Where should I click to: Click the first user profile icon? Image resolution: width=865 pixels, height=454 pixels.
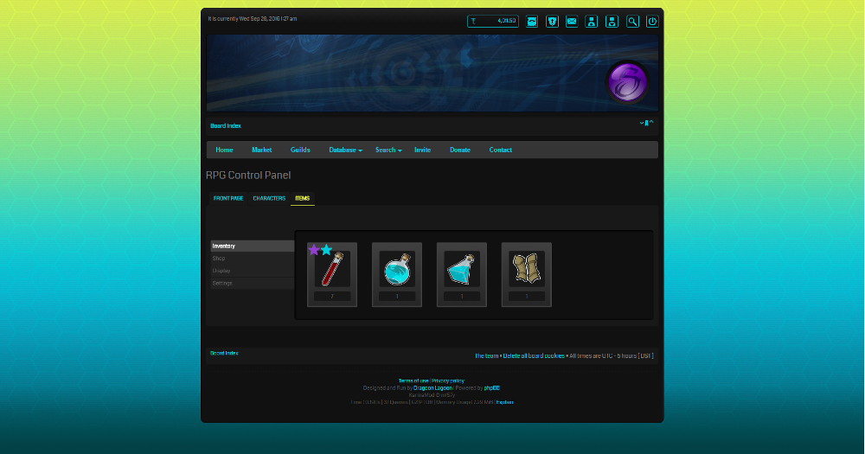click(x=592, y=22)
